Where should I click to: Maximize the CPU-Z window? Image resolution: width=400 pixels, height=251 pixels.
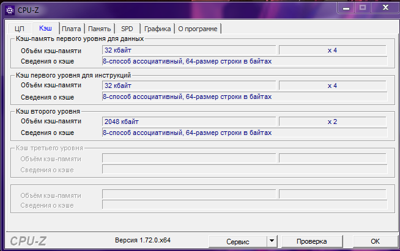363,8
